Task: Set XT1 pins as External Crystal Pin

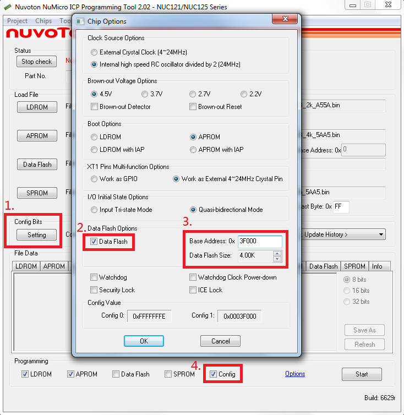Action: pyautogui.click(x=176, y=179)
